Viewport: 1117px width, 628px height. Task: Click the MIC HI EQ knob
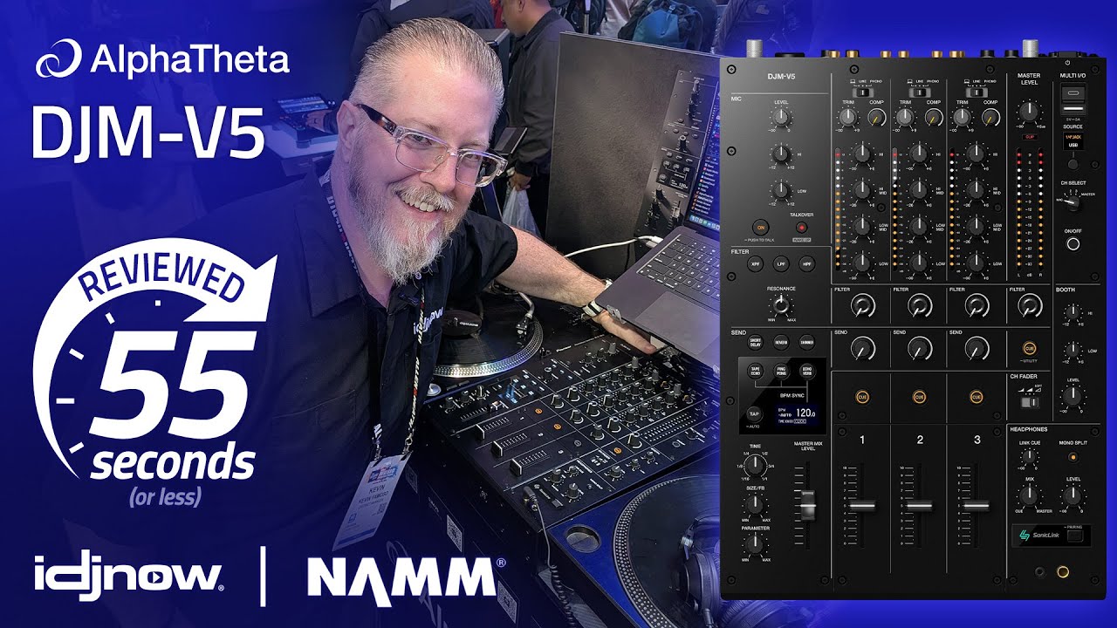pos(781,156)
